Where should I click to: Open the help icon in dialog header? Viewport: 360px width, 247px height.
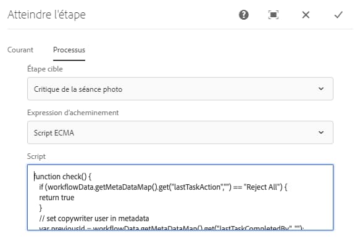pos(243,15)
